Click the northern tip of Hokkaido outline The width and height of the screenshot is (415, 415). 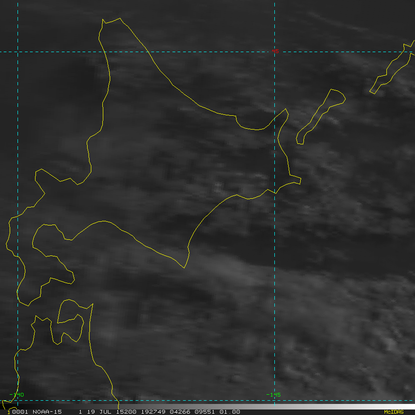(102, 20)
